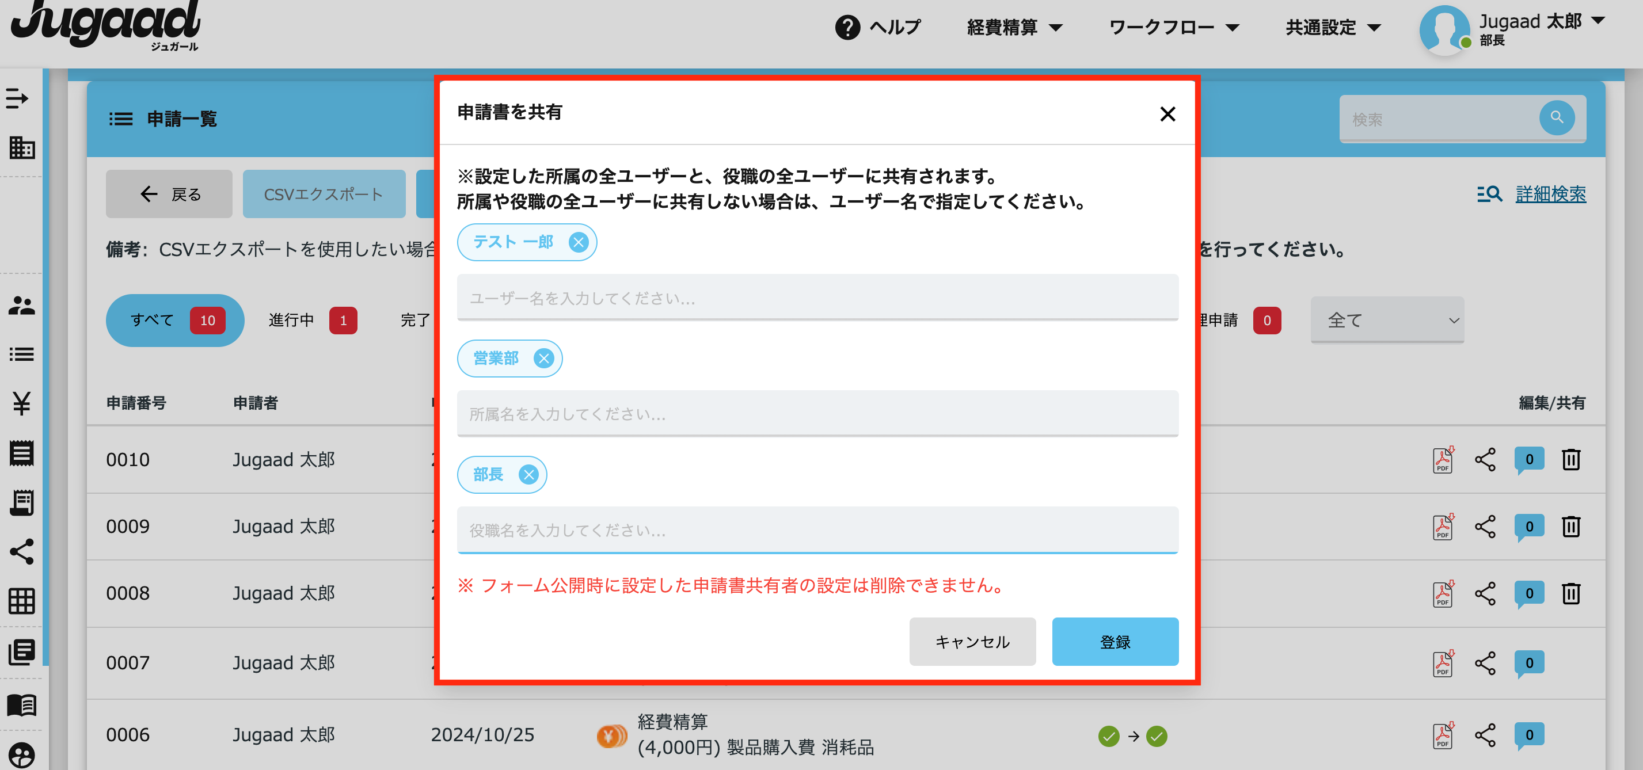Open the palette sidebar icon
The image size is (1643, 770).
tap(22, 756)
